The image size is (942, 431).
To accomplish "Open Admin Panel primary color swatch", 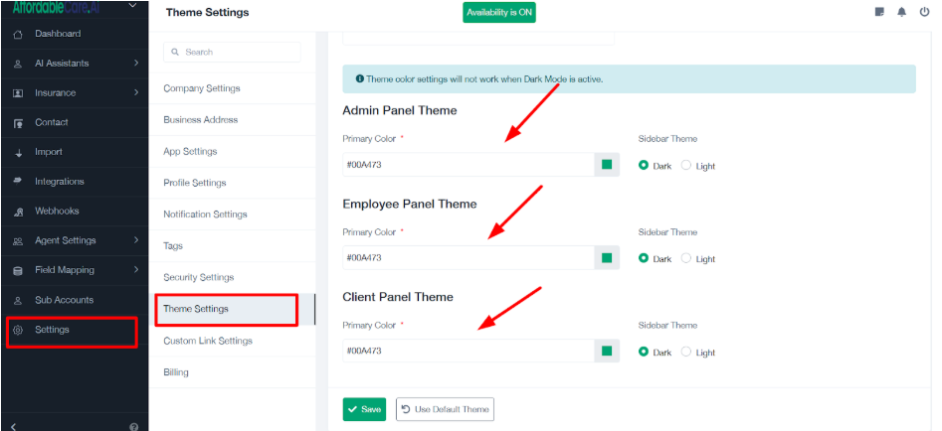I will coord(607,164).
